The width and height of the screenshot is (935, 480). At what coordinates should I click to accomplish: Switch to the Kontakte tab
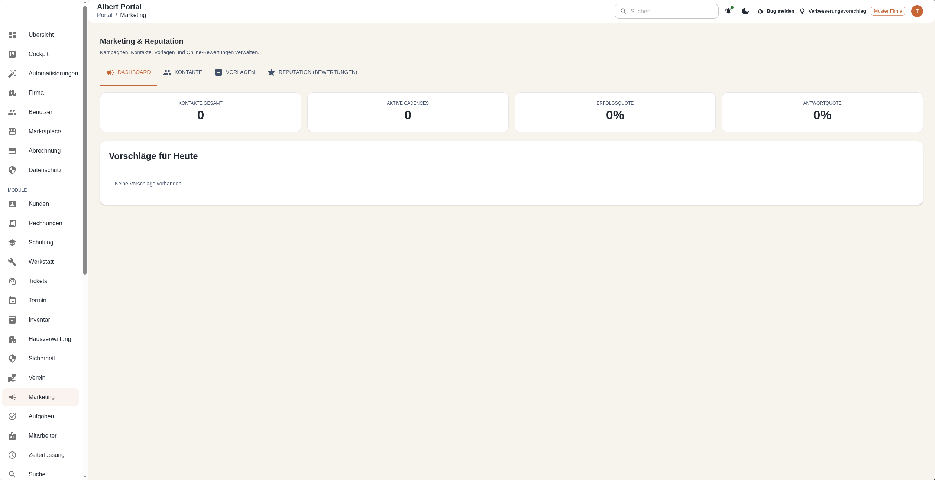(x=182, y=72)
